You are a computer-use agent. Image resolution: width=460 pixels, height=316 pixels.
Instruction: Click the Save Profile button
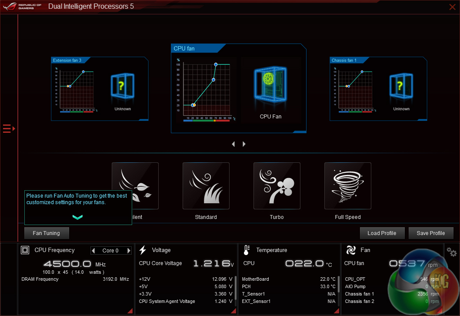coord(430,233)
